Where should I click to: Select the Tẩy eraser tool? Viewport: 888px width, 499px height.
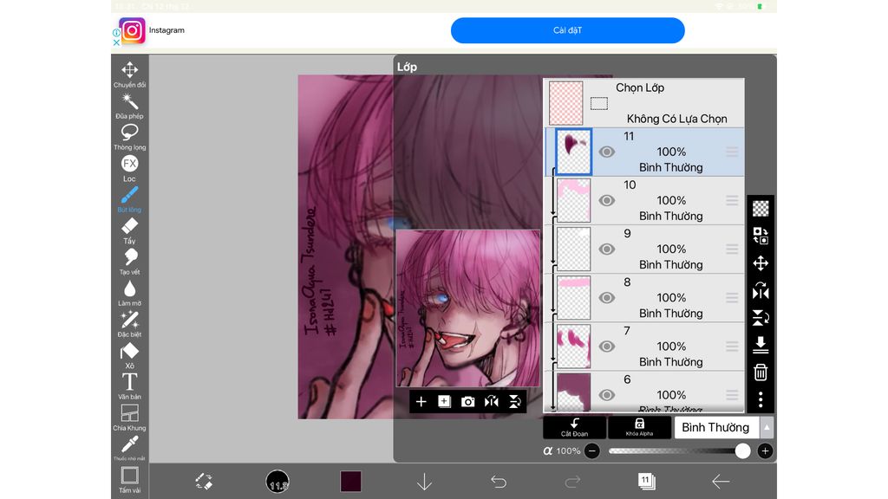point(130,230)
